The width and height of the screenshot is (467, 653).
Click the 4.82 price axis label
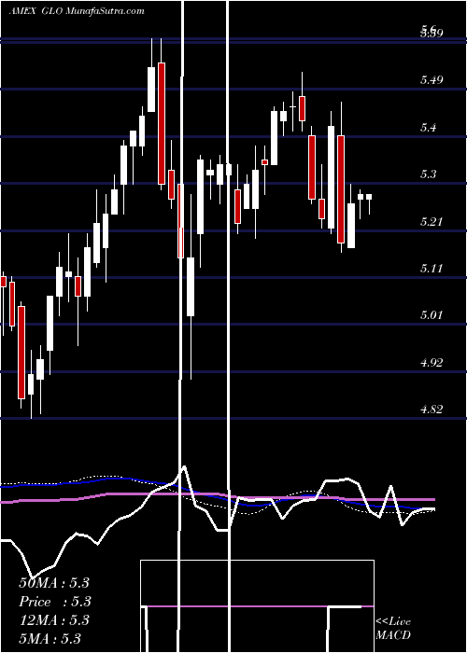point(432,410)
